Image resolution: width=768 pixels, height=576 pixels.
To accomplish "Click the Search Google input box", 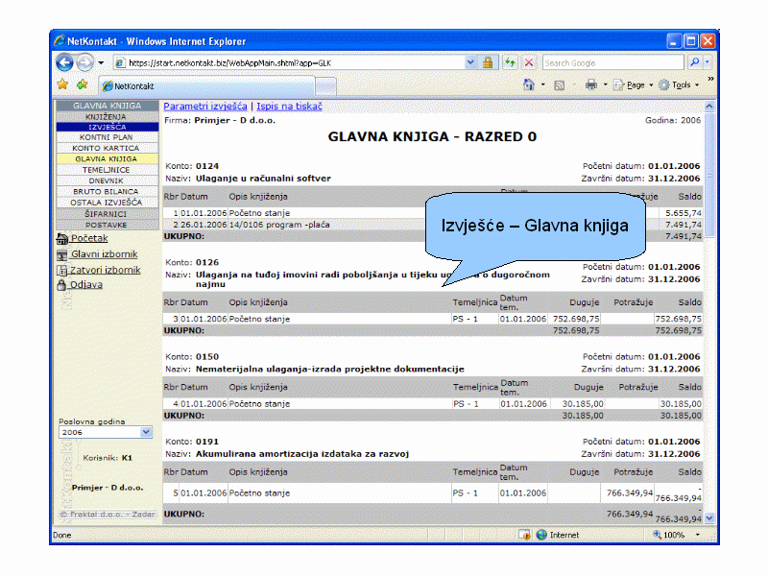I will point(612,62).
